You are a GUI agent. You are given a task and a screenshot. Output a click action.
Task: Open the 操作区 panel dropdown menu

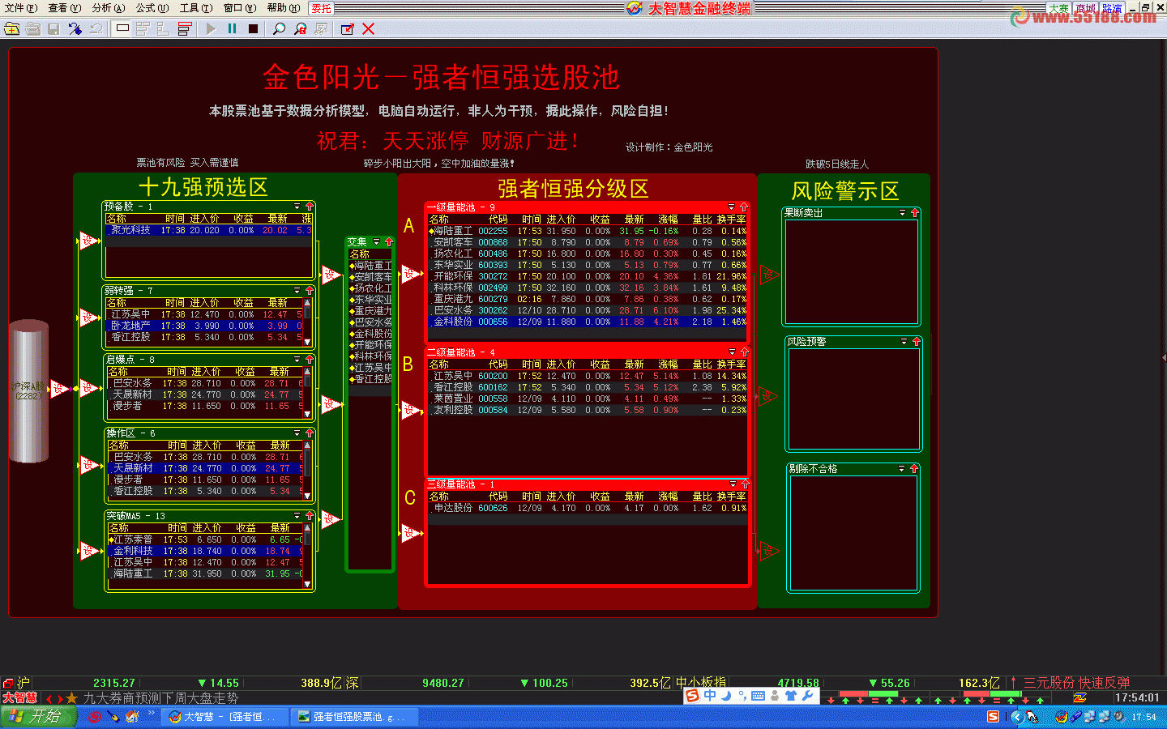297,433
